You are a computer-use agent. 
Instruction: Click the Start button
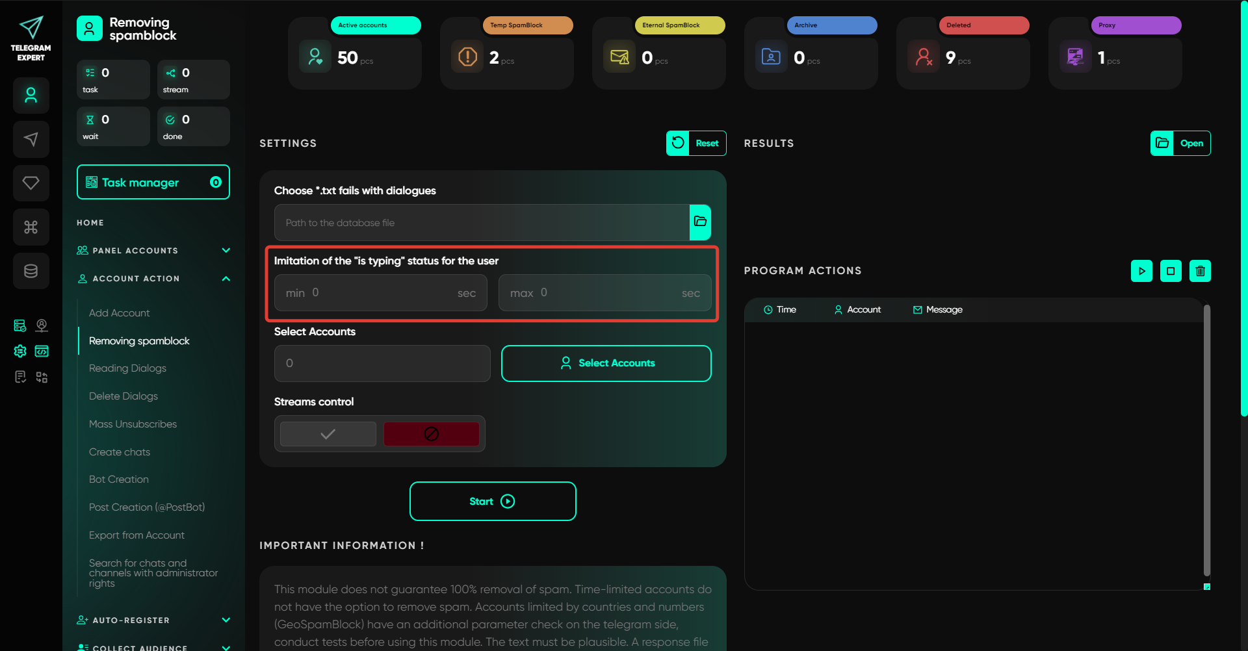pos(493,501)
